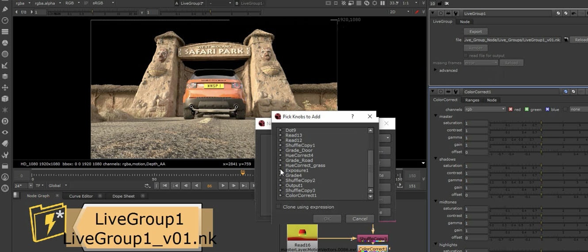Open the MetaData nodes menu (tag icon)
Screen dimensions: 588x252
point(5,143)
